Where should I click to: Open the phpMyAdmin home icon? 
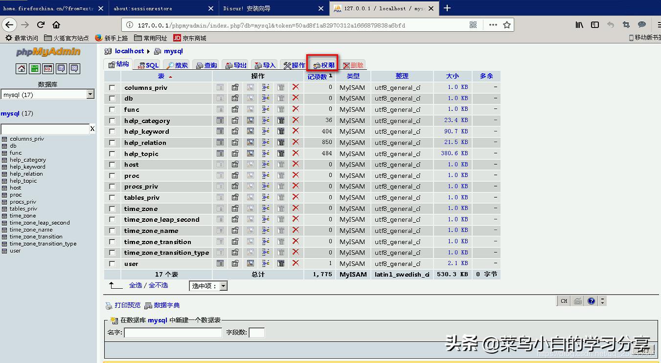pos(21,68)
